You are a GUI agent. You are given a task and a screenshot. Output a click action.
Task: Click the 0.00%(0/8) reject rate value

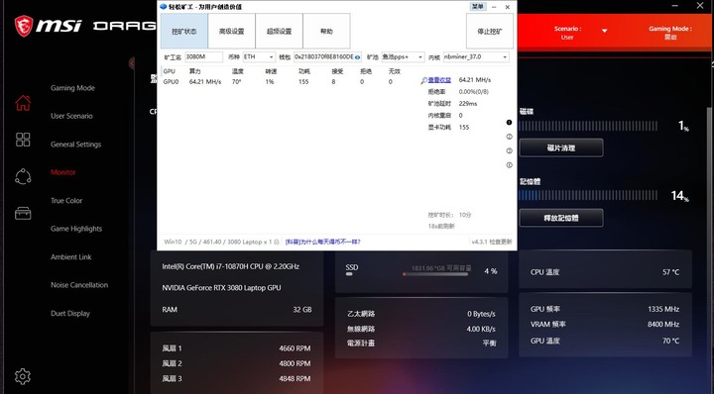(474, 92)
